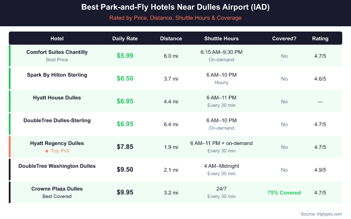The image size is (351, 219).
Task: Click the $7.85 daily rate
Action: point(125,147)
